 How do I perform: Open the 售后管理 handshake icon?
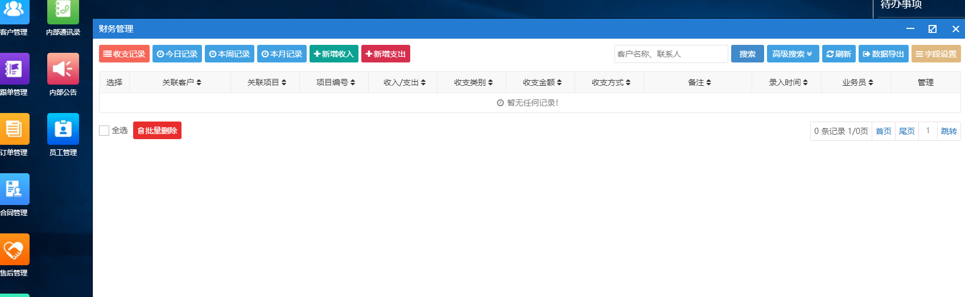pyautogui.click(x=14, y=249)
